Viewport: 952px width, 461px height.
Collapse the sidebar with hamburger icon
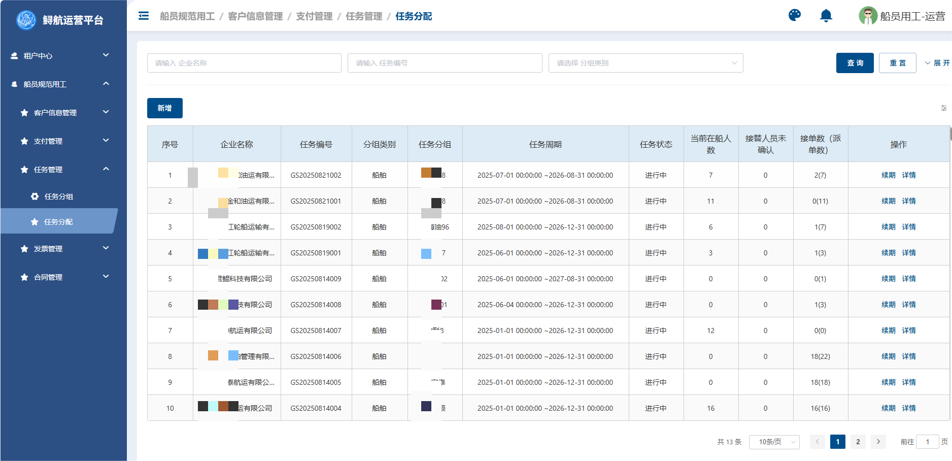click(144, 16)
